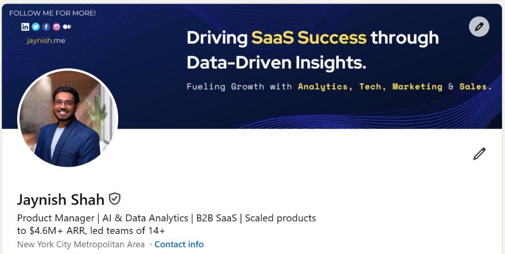Click the LinkedIn icon in the banner
The width and height of the screenshot is (505, 254).
click(25, 27)
